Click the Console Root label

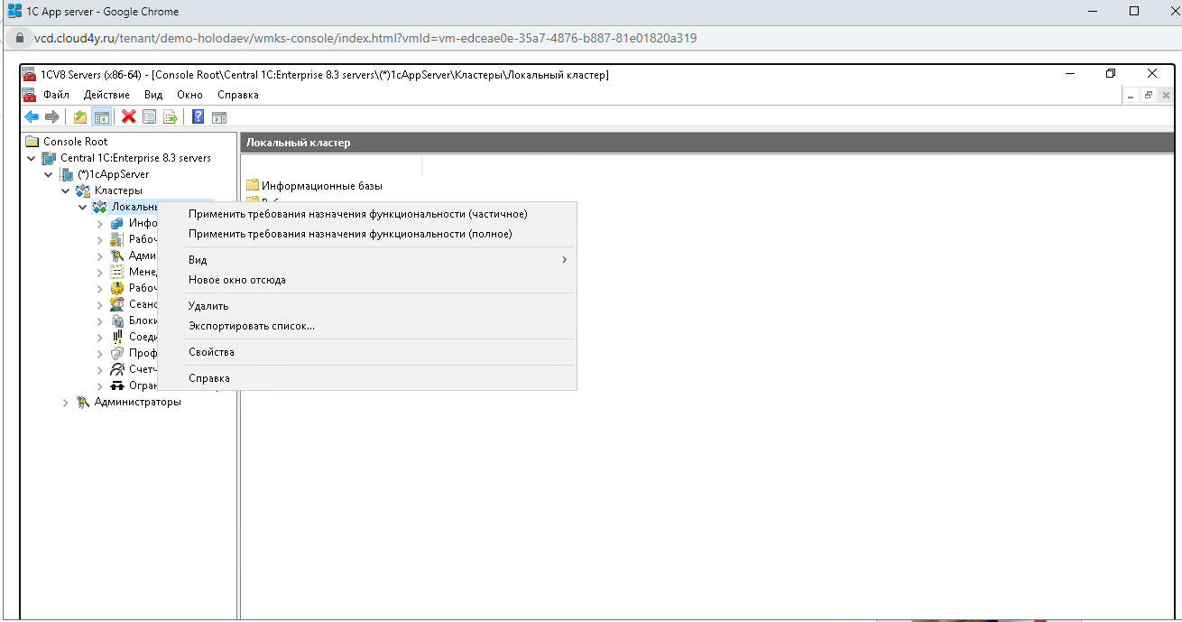(x=75, y=142)
